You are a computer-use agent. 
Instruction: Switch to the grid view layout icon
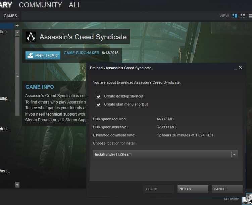click(x=250, y=16)
